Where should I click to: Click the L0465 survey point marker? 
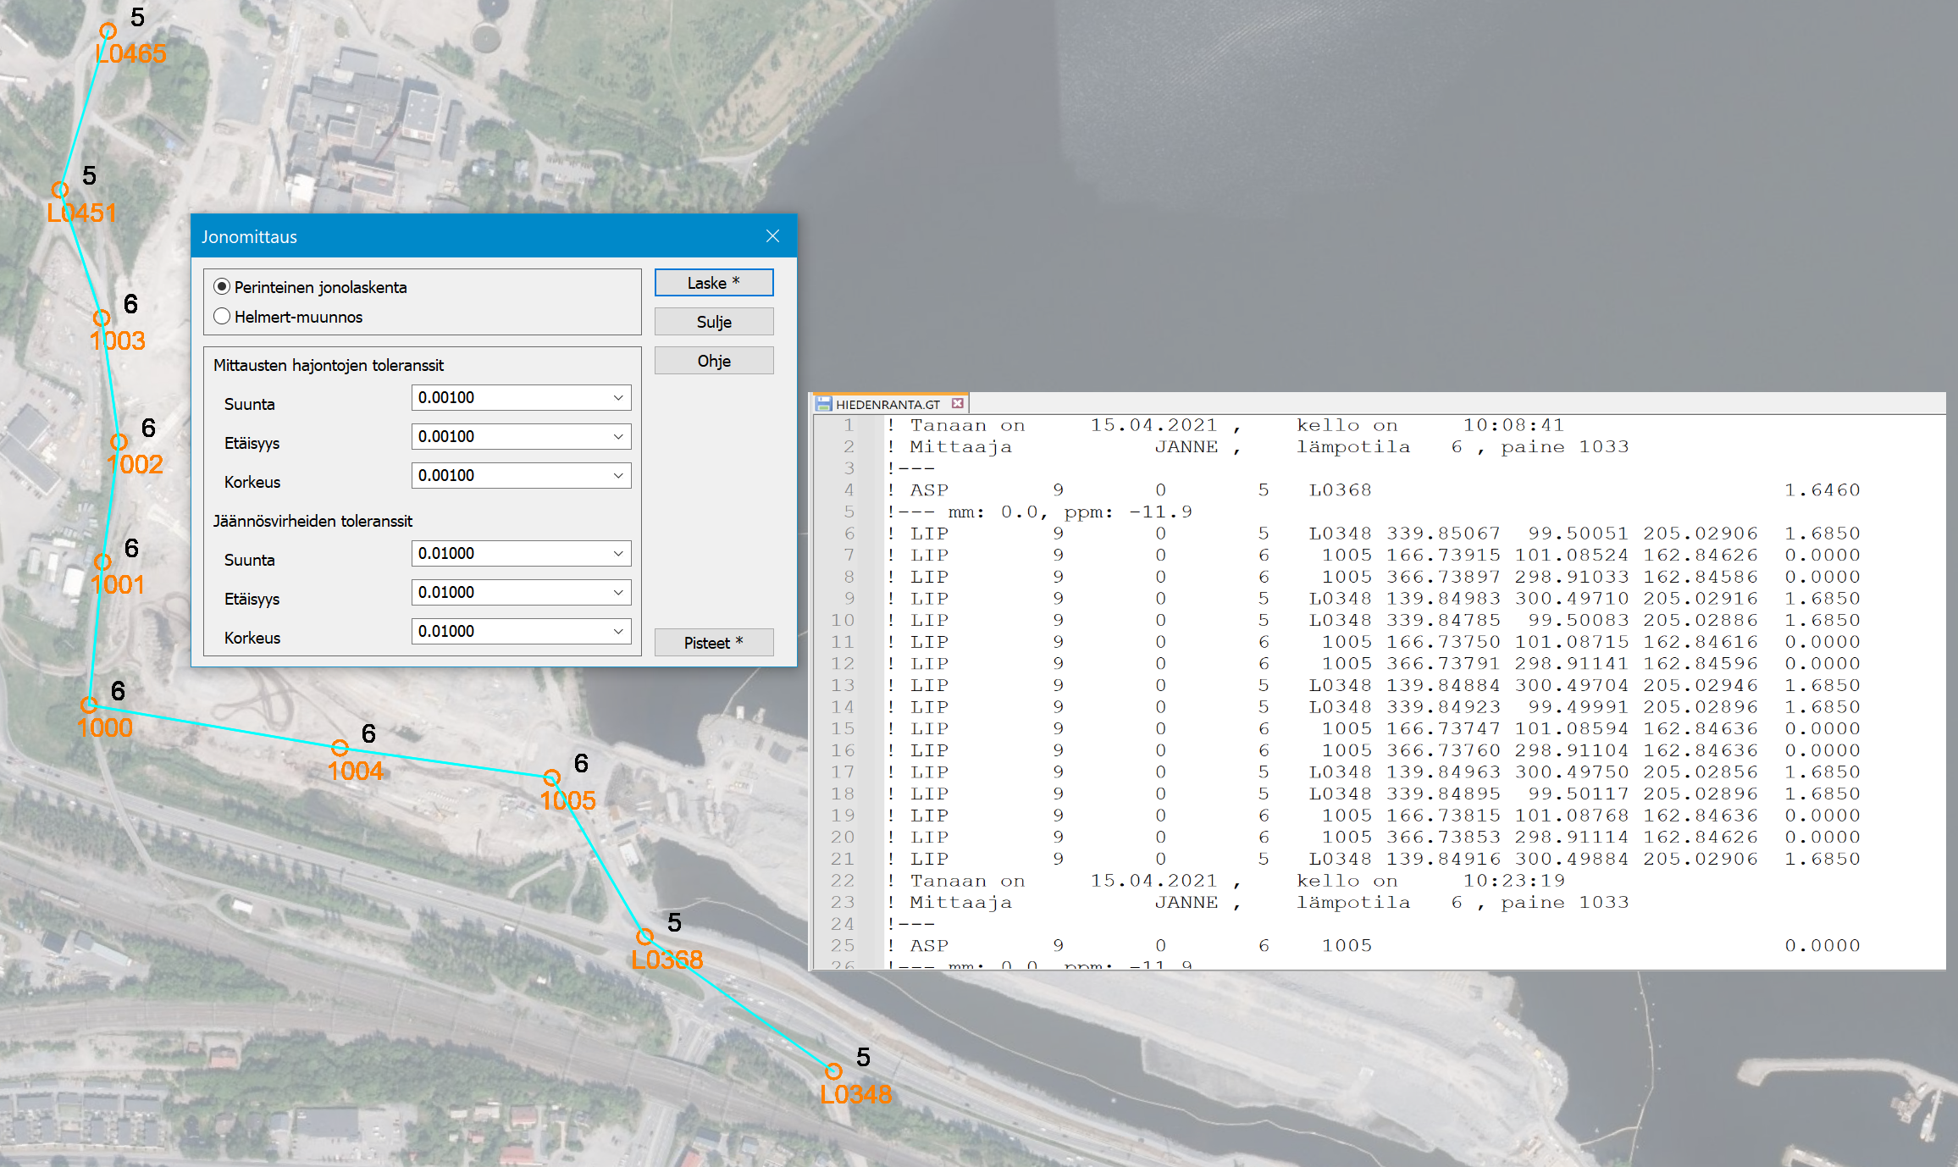[108, 31]
